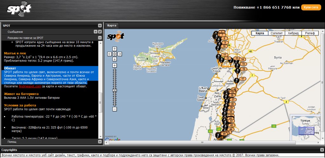Pan the map right with the right arrow
Image resolution: width=325 pixels, height=158 pixels.
[x=120, y=54]
